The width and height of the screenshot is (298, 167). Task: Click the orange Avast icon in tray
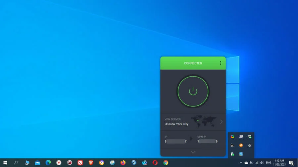(241, 145)
